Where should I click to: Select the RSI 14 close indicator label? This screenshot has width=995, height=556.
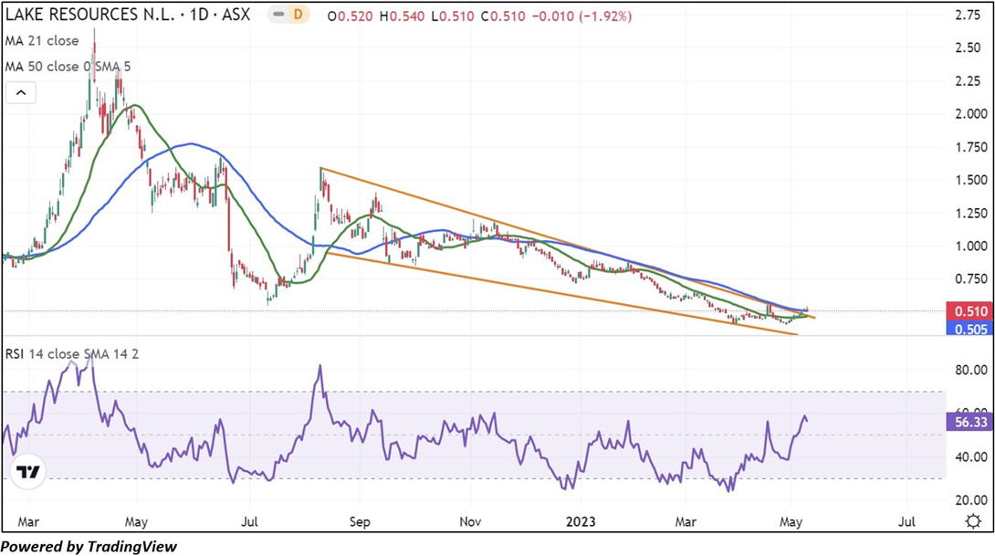click(72, 354)
